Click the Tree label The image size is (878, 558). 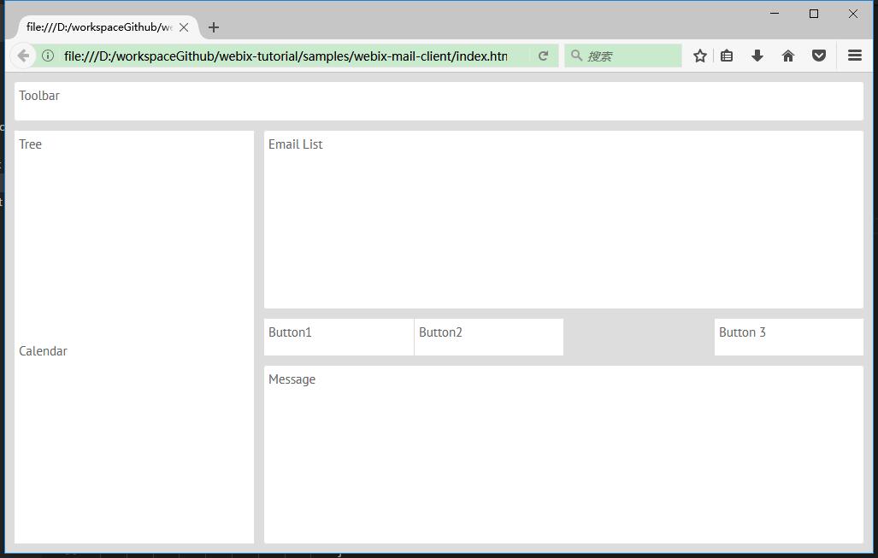30,144
